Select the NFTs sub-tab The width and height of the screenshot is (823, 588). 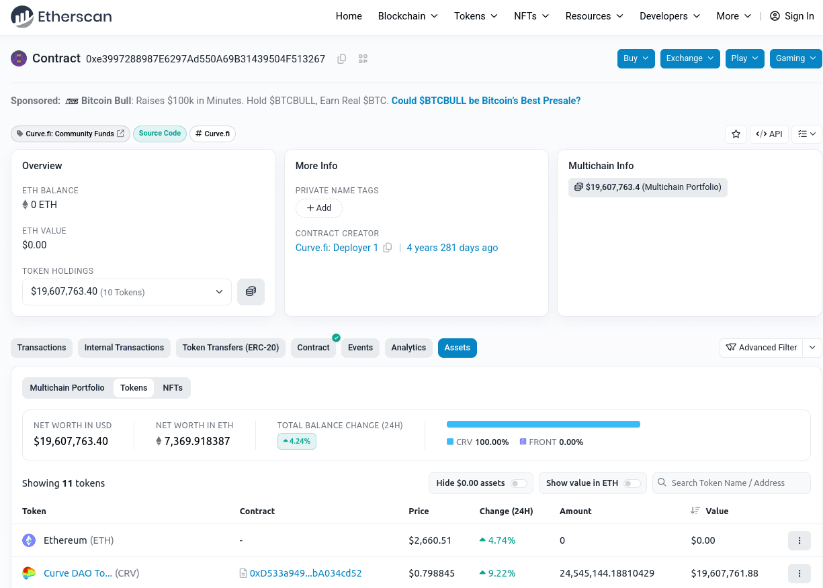(x=173, y=388)
